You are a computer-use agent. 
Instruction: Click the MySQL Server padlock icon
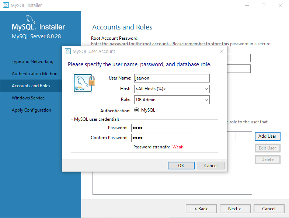coord(84,83)
